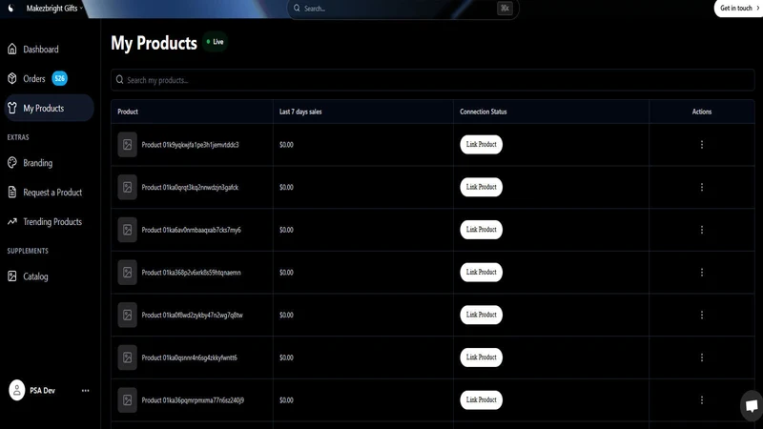
Task: Link Product for 01ka36pqmrpmxma77n6sz240j9
Action: (482, 399)
